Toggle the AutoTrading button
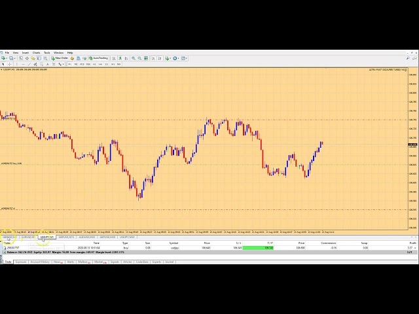Image resolution: width=419 pixels, height=314 pixels. [x=100, y=58]
